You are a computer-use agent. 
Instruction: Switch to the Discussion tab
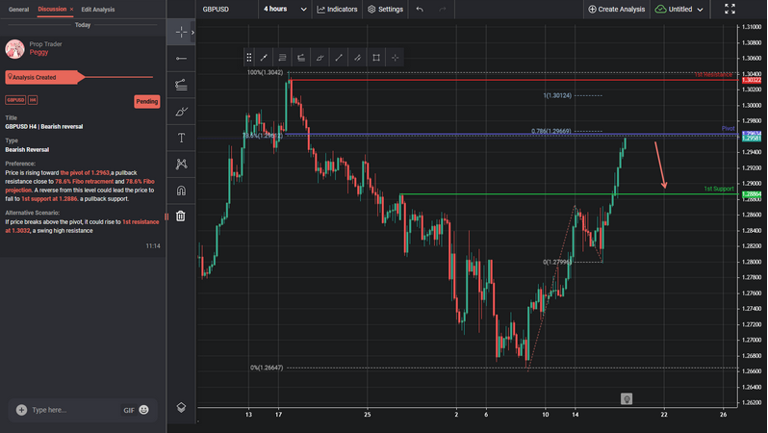click(52, 9)
